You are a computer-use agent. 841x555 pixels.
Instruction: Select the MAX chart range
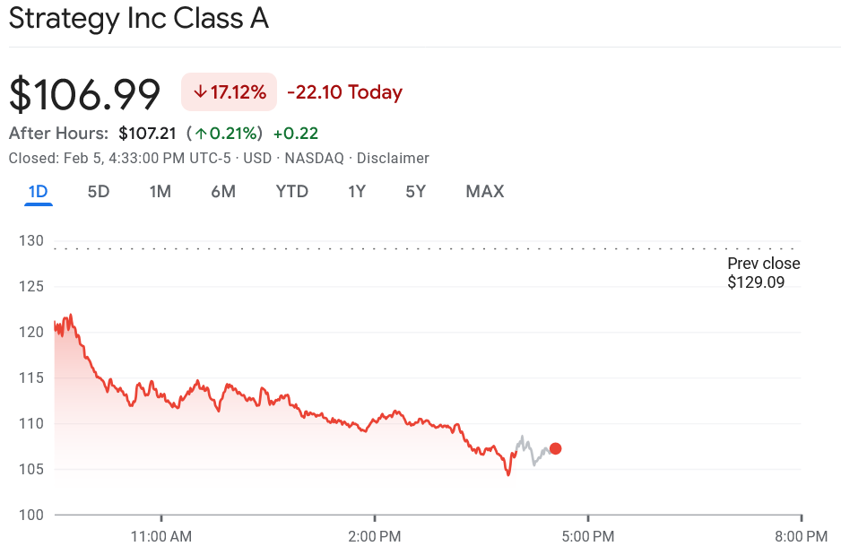coord(484,191)
